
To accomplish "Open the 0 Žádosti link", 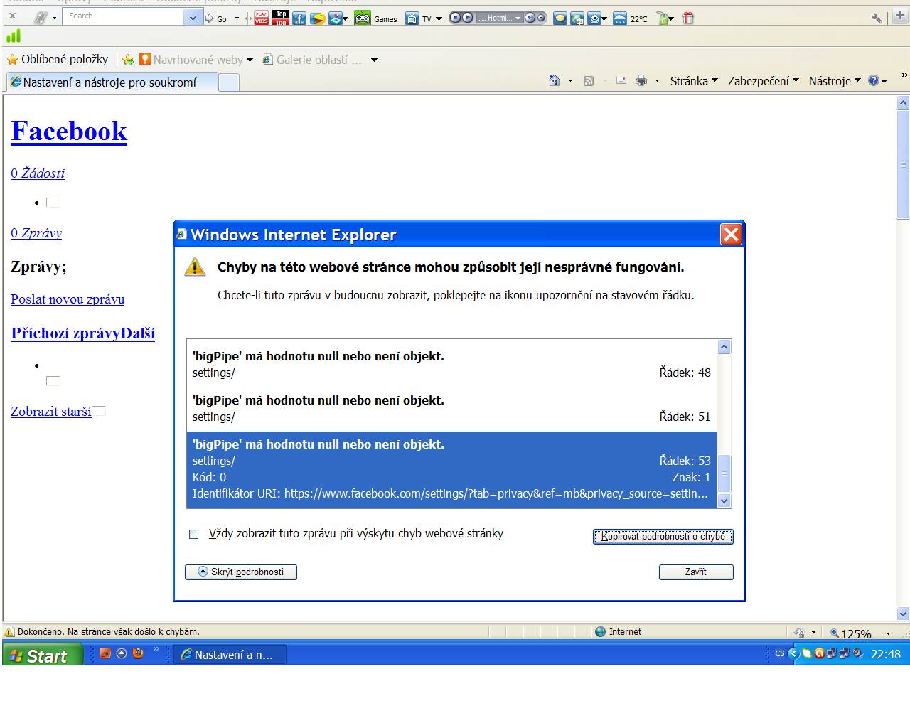I will pos(38,173).
